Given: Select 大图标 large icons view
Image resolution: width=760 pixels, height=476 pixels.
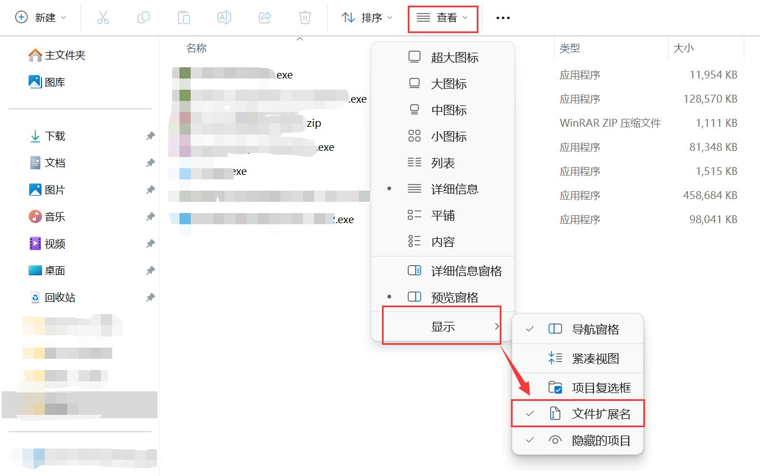Looking at the screenshot, I should (443, 84).
